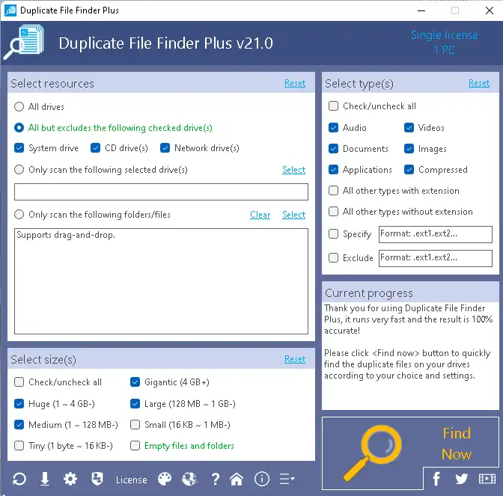Screen dimensions: 503x496
Task: Click the globe language icon
Action: pyautogui.click(x=189, y=479)
